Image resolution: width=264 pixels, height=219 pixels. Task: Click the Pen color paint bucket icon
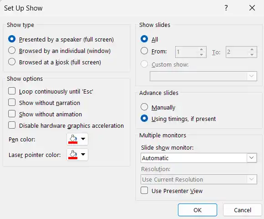point(73,139)
